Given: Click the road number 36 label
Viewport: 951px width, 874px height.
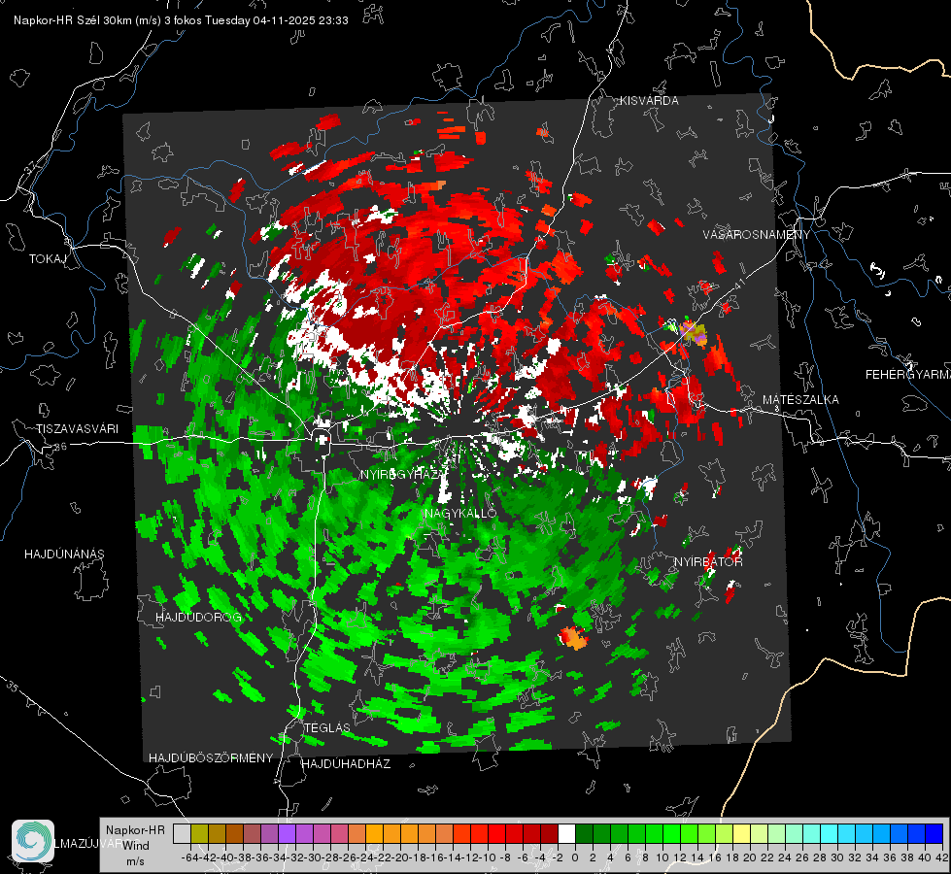Looking at the screenshot, I should pyautogui.click(x=60, y=447).
